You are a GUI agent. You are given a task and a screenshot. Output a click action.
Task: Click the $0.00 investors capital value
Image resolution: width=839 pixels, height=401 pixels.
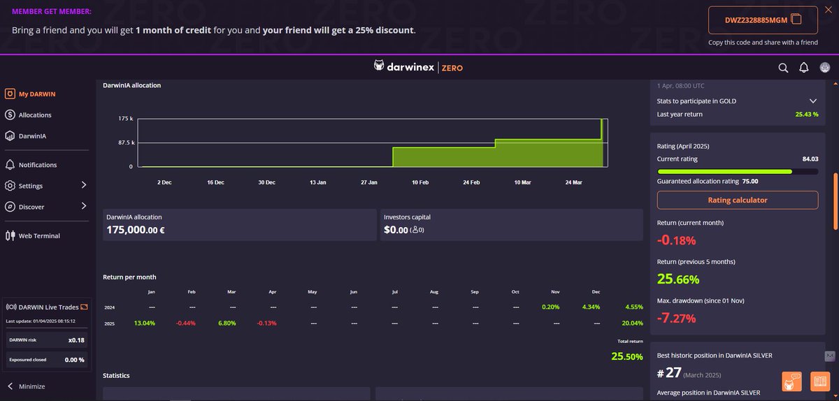396,230
